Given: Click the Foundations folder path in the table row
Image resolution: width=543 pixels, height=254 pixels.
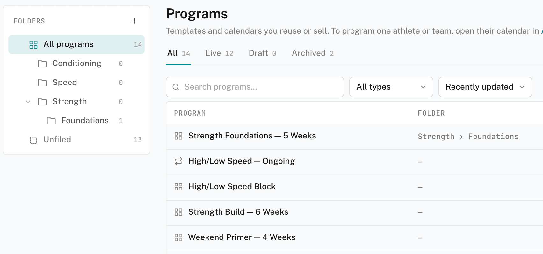Looking at the screenshot, I should tap(494, 137).
